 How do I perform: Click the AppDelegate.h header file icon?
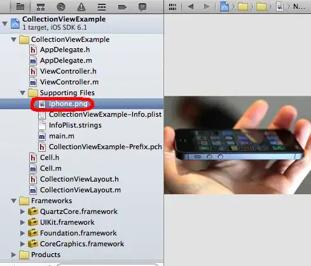tap(33, 50)
